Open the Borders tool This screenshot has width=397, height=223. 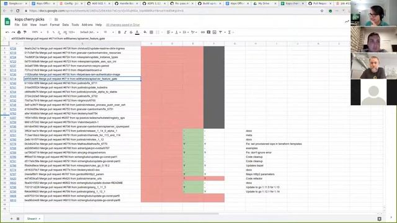click(x=151, y=32)
